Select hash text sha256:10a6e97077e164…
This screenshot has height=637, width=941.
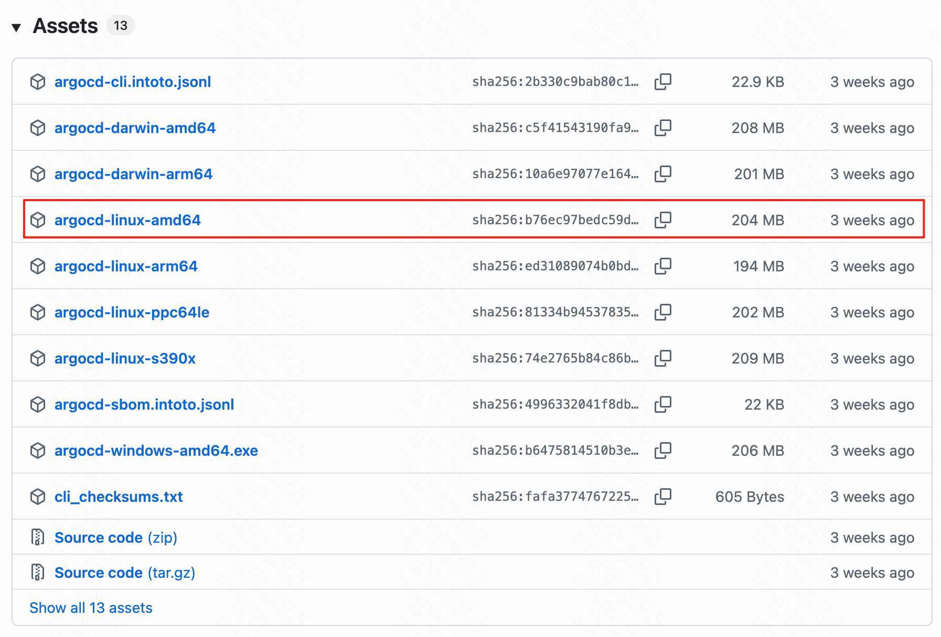click(x=555, y=174)
